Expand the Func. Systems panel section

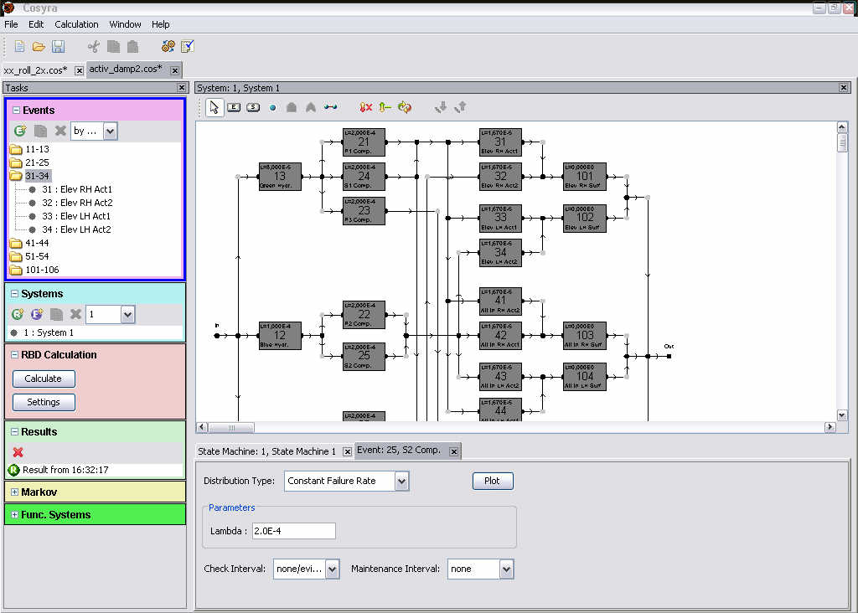(14, 515)
